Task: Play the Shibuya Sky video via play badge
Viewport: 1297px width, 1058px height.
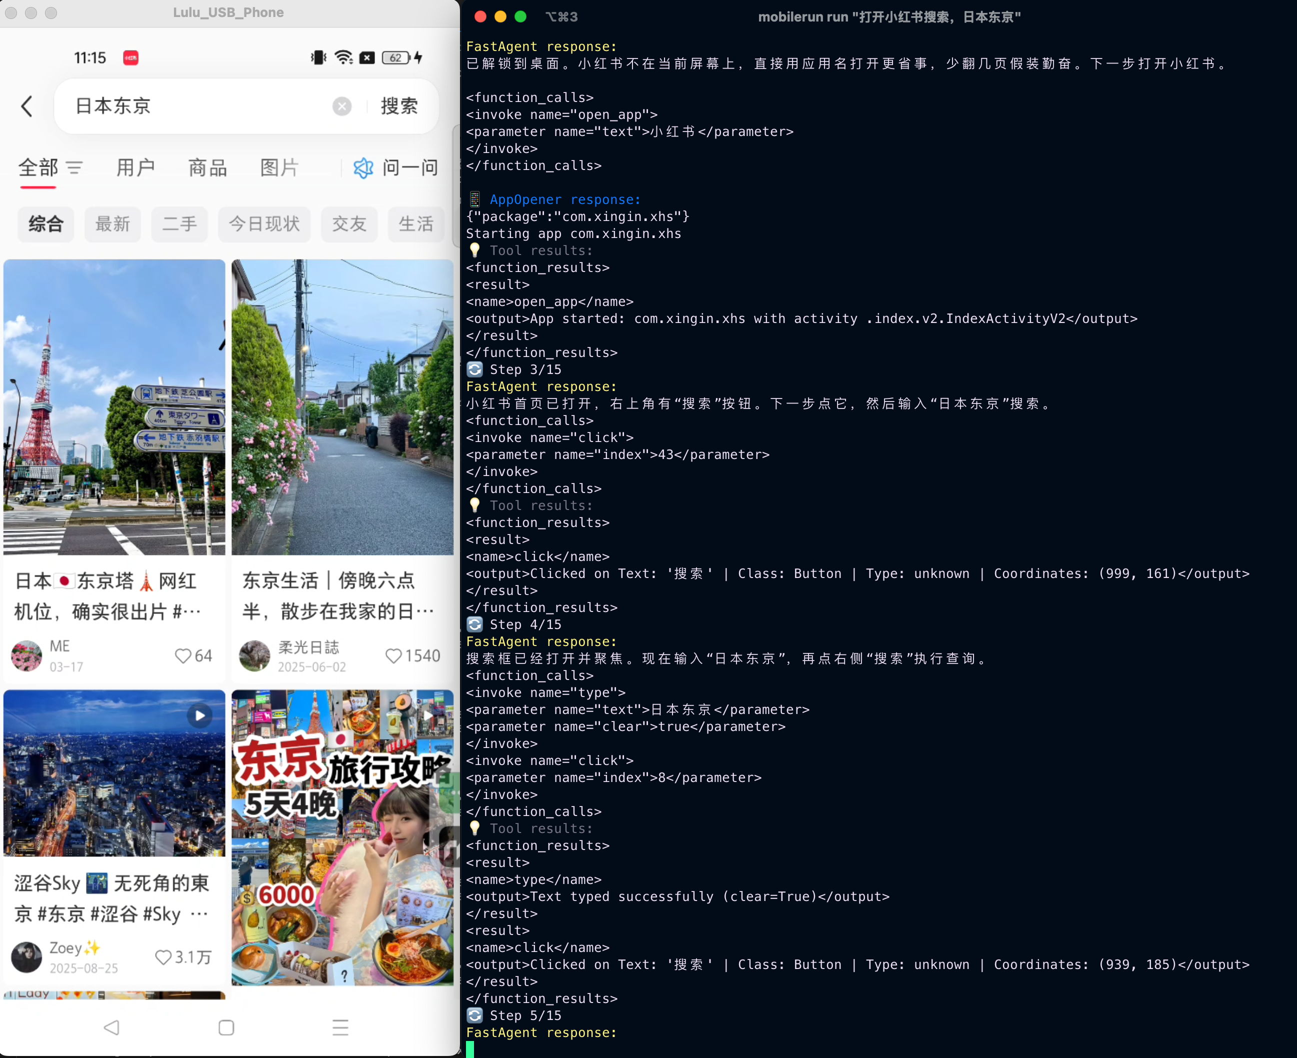Action: point(200,715)
